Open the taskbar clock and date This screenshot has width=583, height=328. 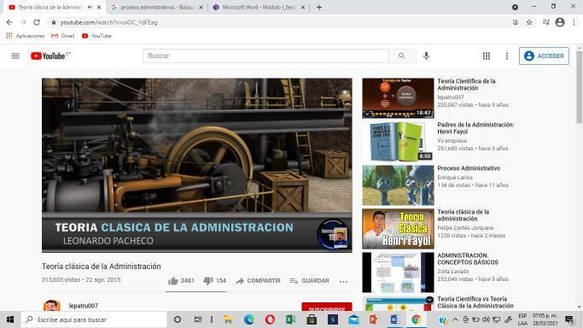tap(545, 319)
